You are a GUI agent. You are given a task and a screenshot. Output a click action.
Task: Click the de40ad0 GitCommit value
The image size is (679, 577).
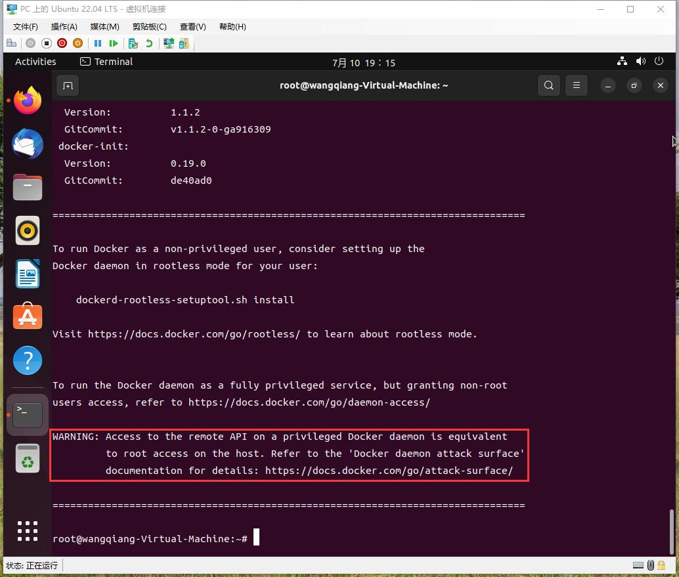pos(191,181)
